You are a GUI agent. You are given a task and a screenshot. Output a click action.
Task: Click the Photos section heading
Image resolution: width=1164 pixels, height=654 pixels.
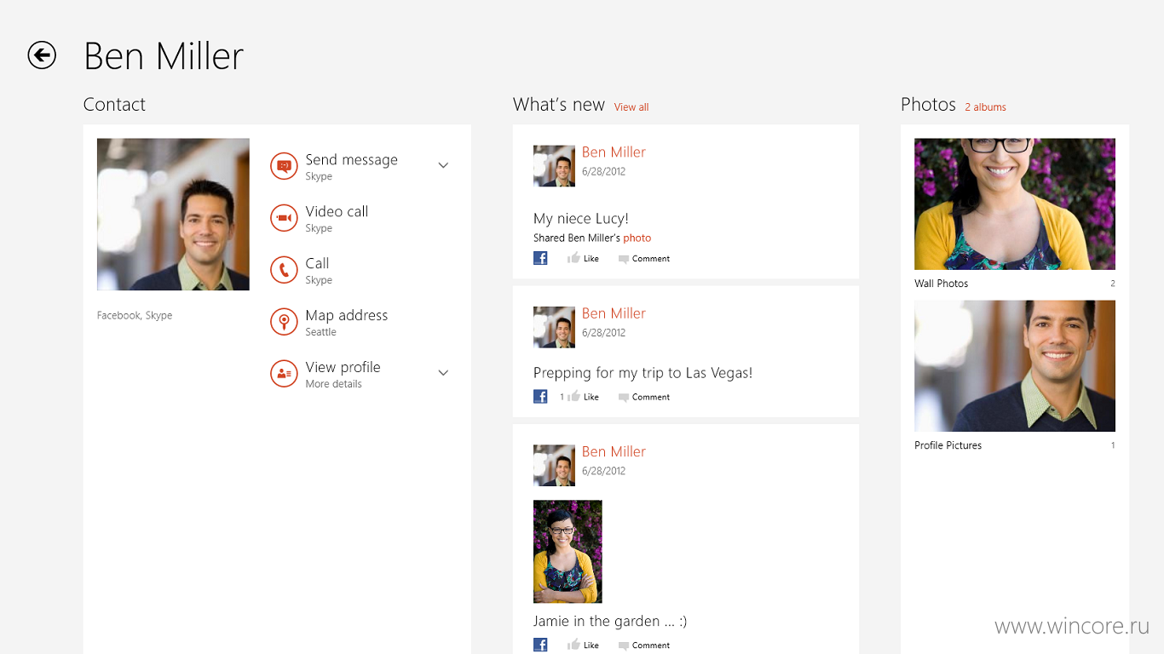(928, 105)
